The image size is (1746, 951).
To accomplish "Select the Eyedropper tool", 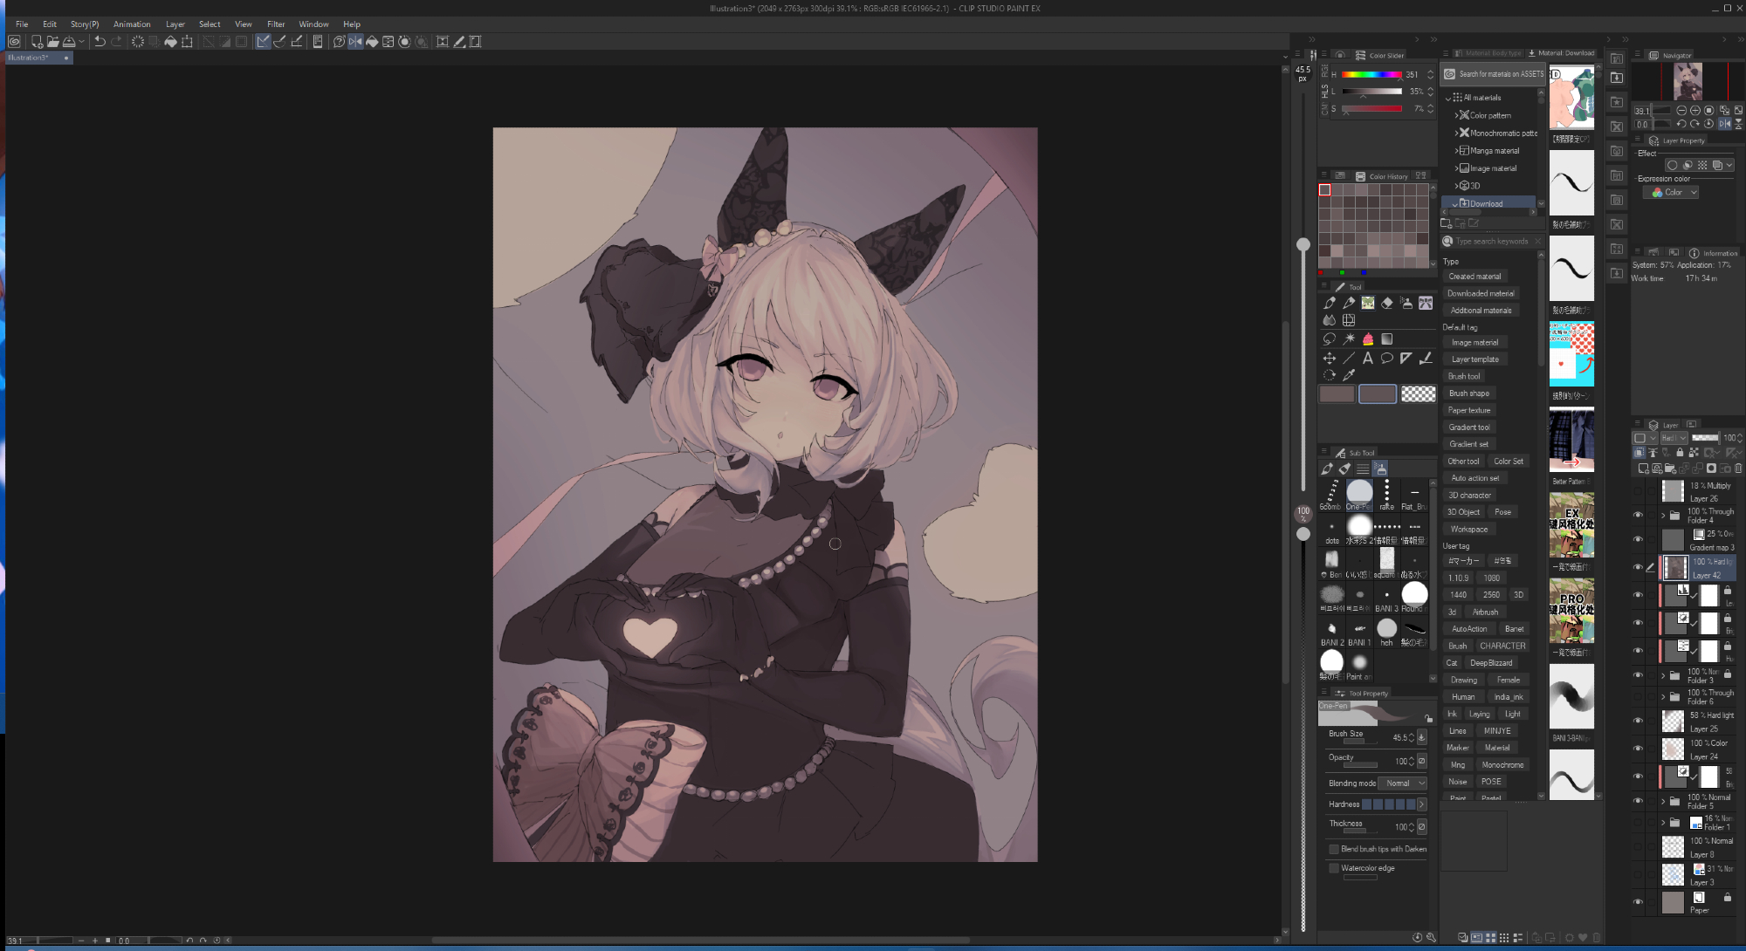I will (x=1349, y=375).
